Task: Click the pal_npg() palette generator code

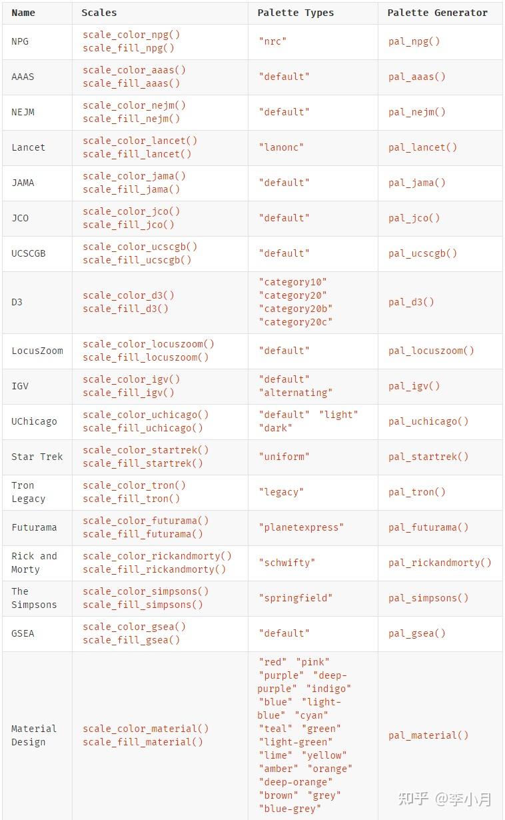Action: tap(414, 41)
